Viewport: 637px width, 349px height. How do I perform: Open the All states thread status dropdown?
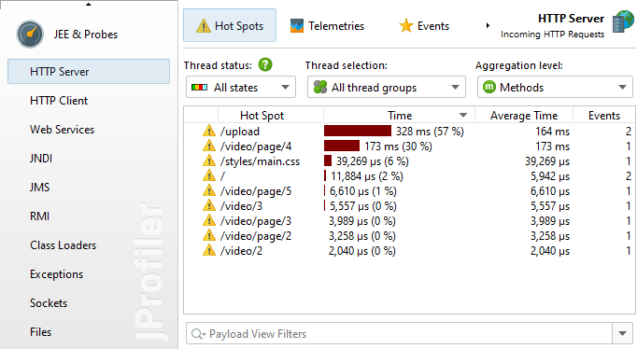[x=241, y=88]
